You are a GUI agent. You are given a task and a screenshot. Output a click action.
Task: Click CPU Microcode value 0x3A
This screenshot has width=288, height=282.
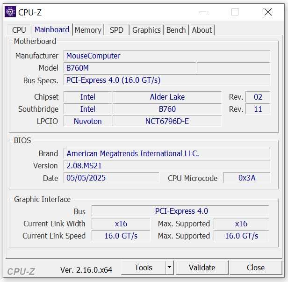point(247,178)
